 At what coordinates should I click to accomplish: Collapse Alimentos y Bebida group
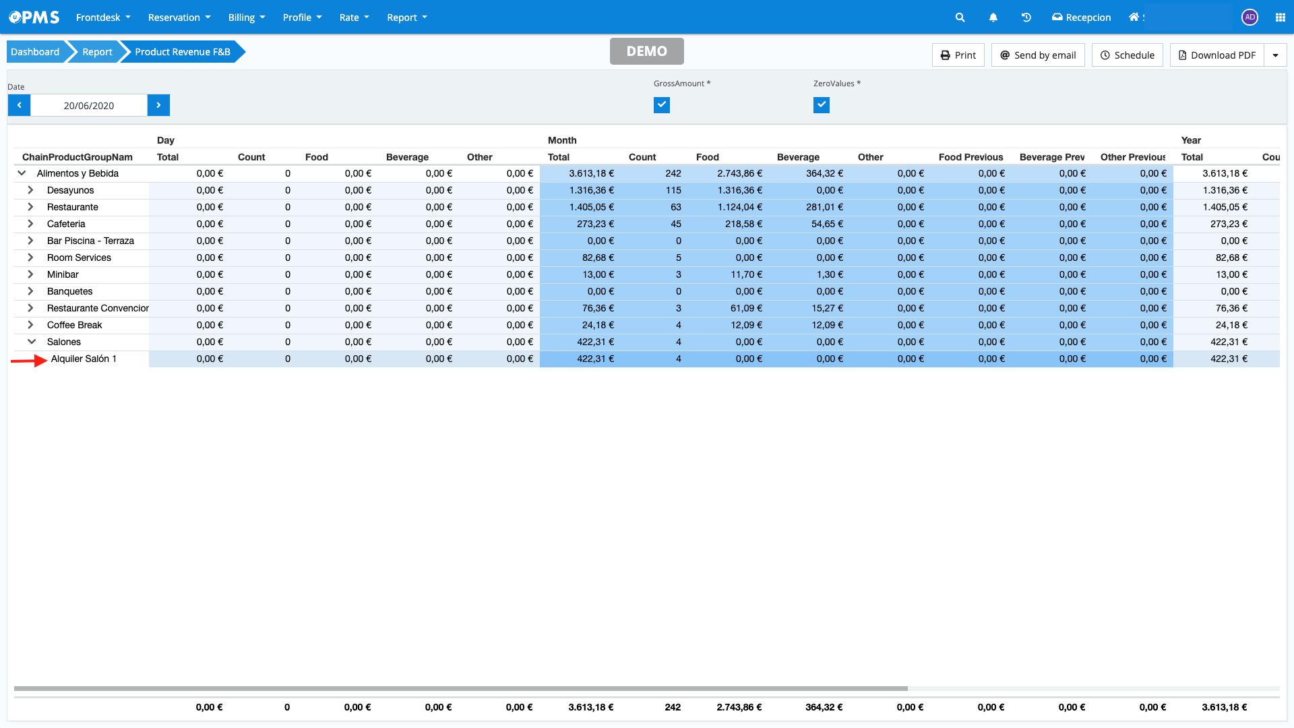tap(22, 173)
